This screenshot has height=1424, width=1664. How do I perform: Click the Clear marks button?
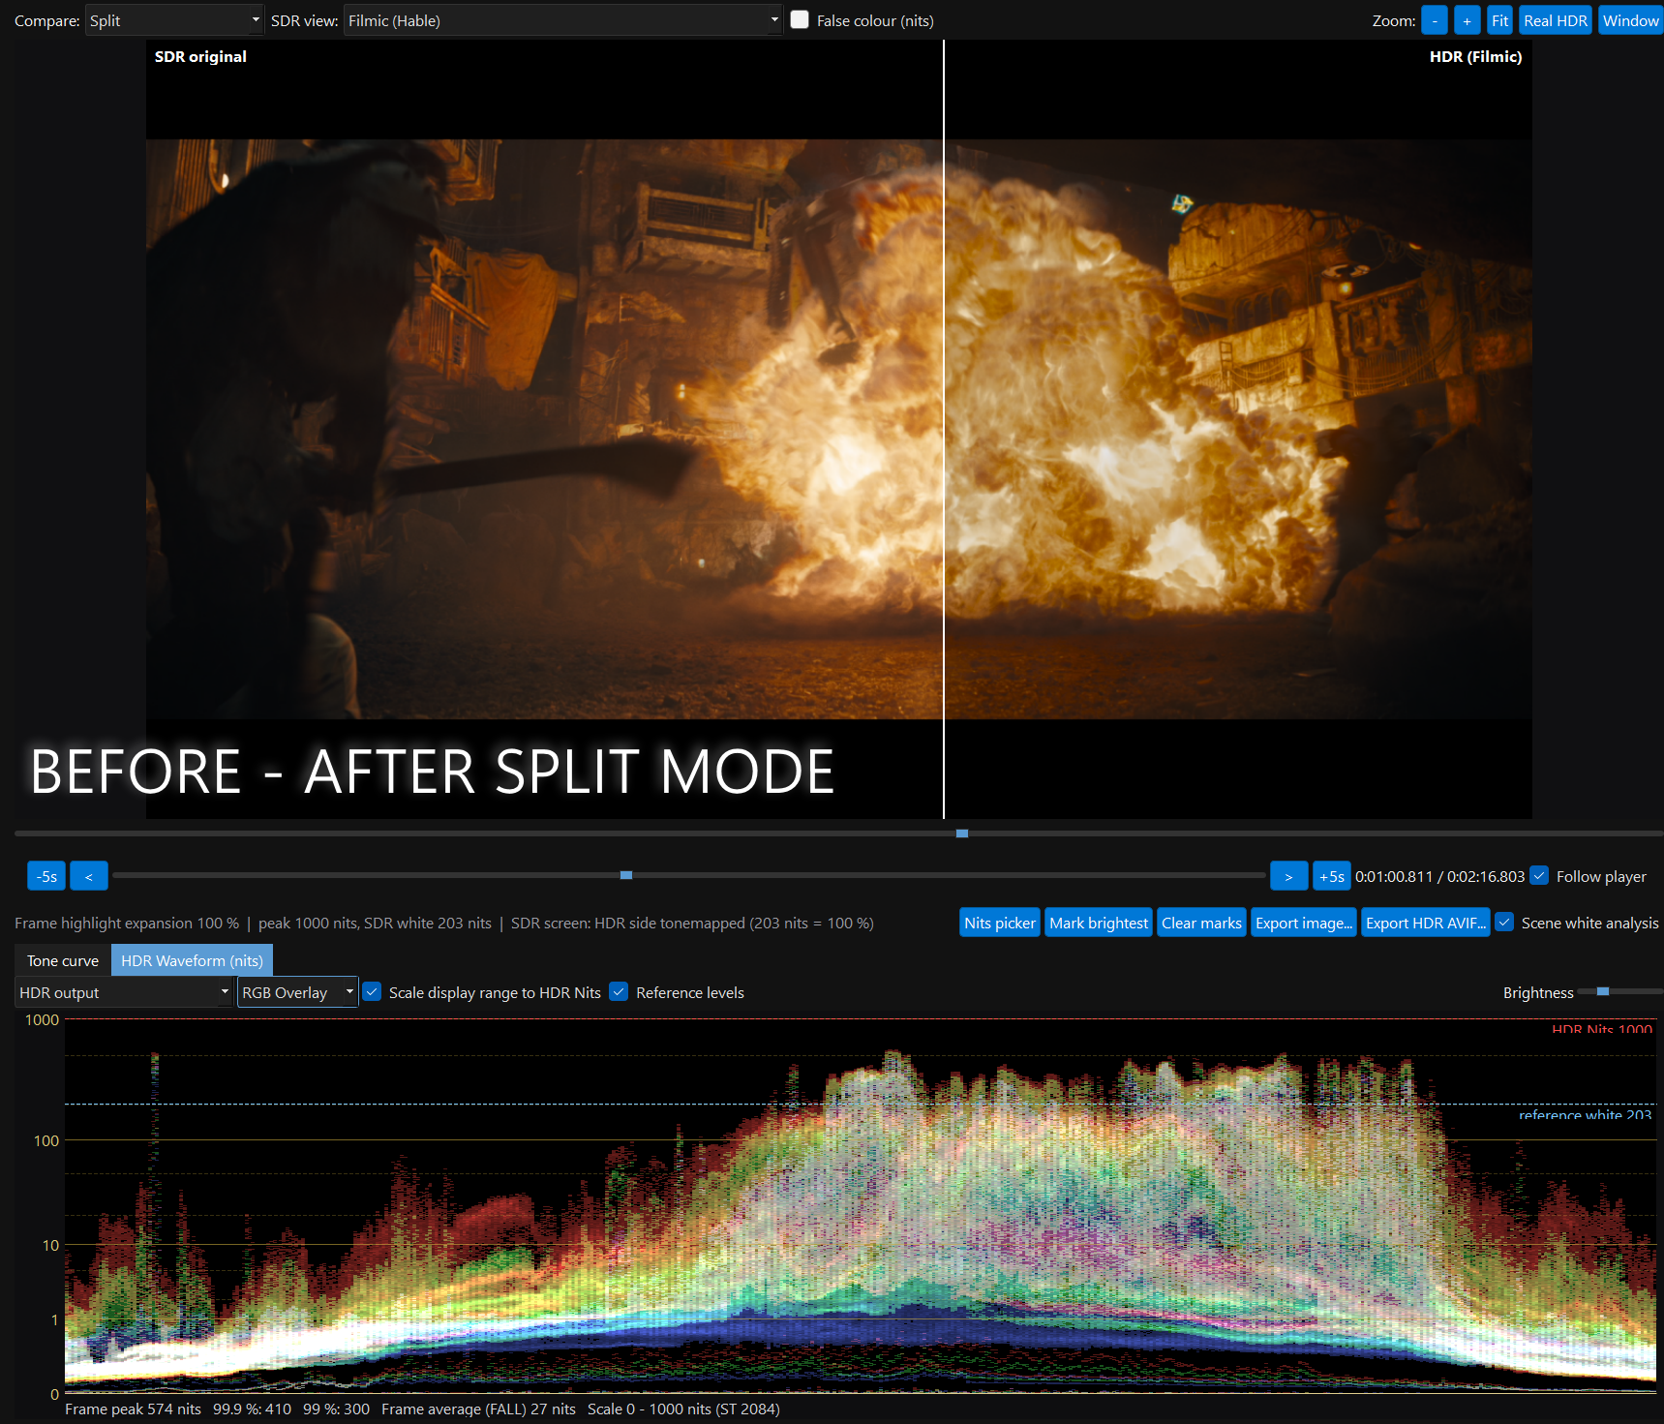[1201, 923]
